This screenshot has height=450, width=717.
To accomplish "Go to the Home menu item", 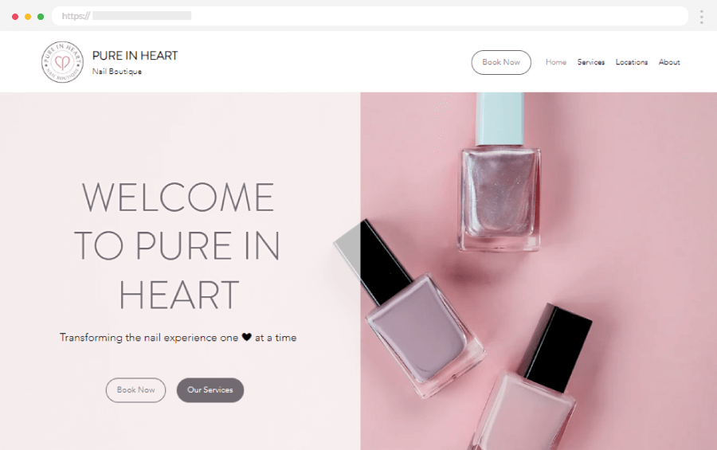I will (556, 62).
